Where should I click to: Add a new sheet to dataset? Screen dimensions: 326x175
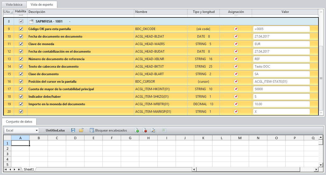pyautogui.click(x=136, y=130)
